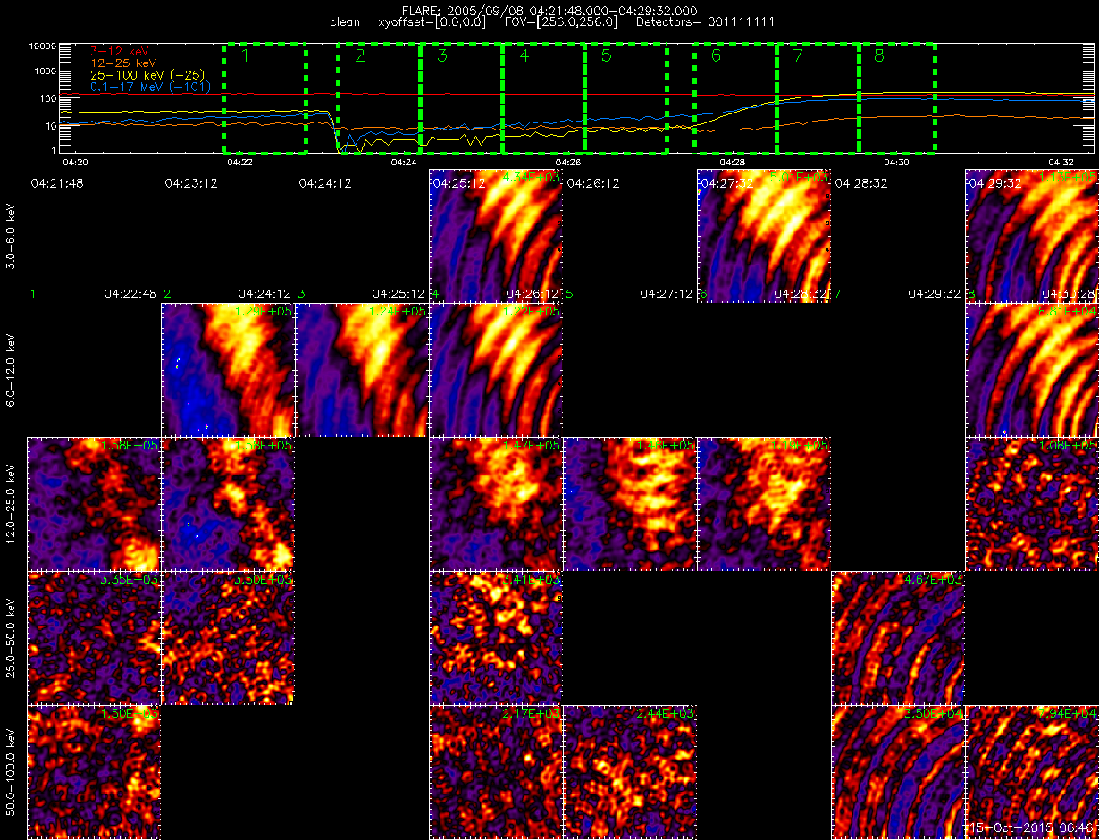This screenshot has width=1099, height=840.
Task: Click the yellow '25-100 keV (-25)' legend entry
Action: pyautogui.click(x=147, y=75)
